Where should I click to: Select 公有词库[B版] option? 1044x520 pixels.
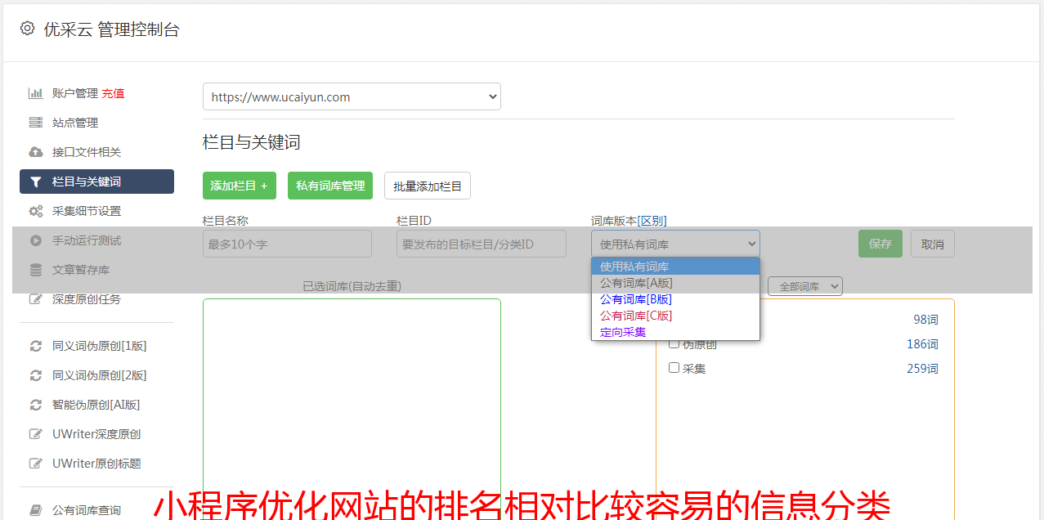(x=675, y=299)
